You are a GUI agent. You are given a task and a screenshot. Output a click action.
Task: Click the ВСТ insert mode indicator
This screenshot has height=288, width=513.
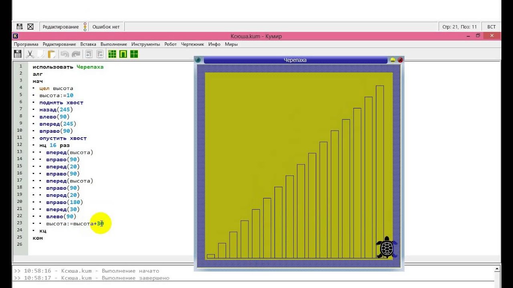click(491, 27)
